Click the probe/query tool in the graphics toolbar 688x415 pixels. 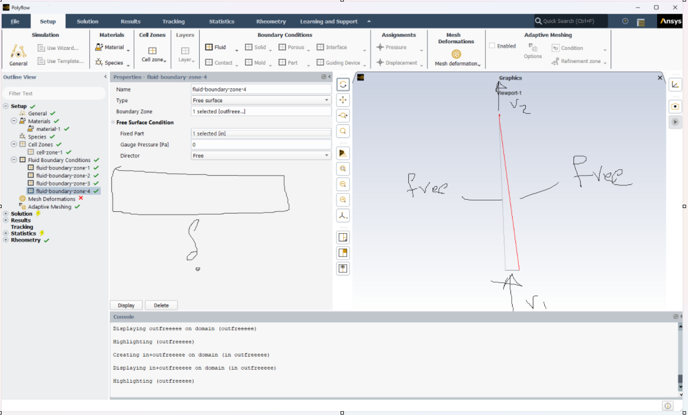click(x=343, y=153)
